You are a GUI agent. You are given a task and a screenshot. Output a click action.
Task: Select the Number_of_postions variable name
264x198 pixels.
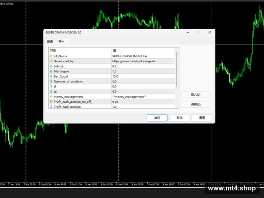pyautogui.click(x=68, y=81)
